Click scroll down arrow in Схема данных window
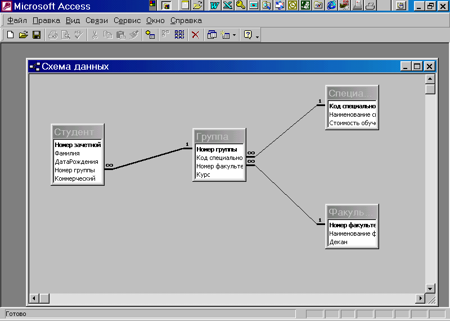 coord(430,288)
